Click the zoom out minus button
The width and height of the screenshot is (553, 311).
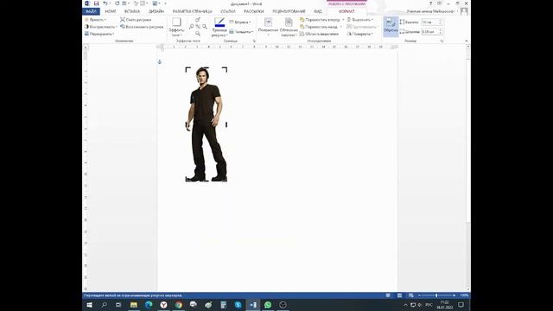click(x=419, y=295)
